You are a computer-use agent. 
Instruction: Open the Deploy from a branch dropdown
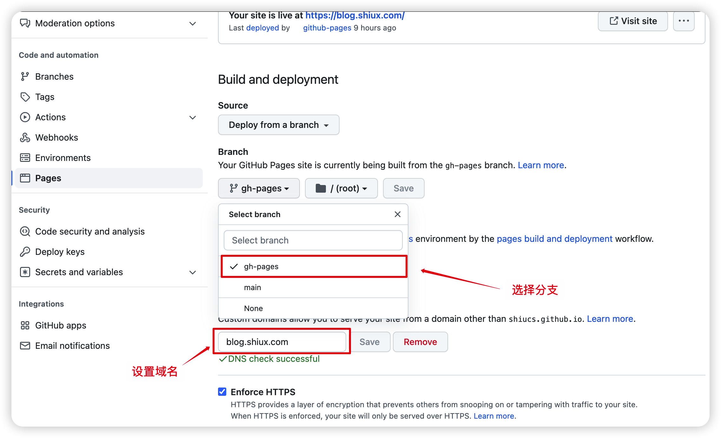tap(279, 125)
